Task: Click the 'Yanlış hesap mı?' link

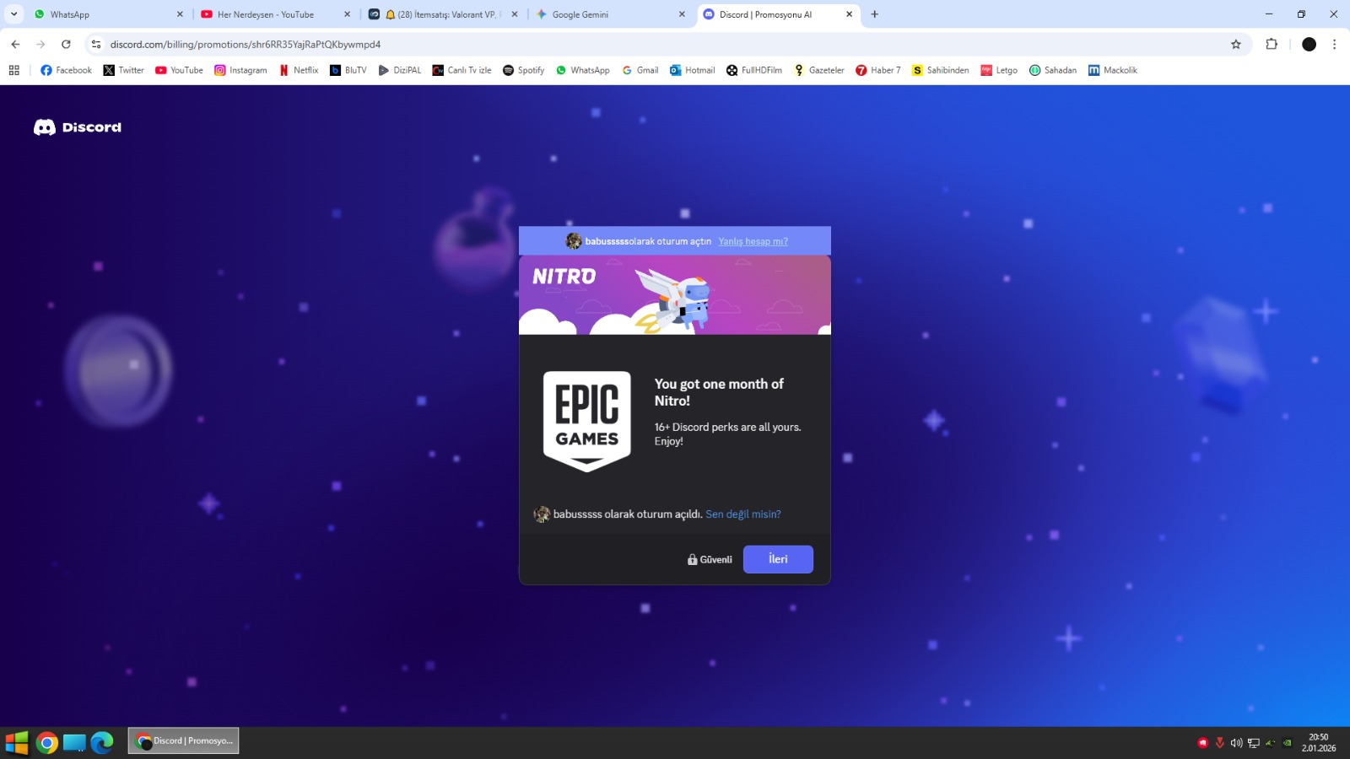Action: [x=753, y=241]
